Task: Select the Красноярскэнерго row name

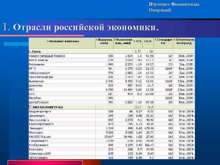Action: (x=41, y=124)
